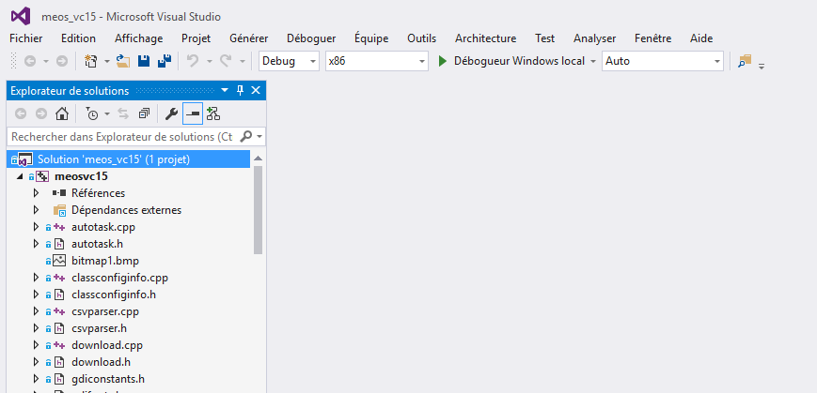Select bitmap1.bmp in the tree
This screenshot has height=393, width=817.
coord(105,261)
